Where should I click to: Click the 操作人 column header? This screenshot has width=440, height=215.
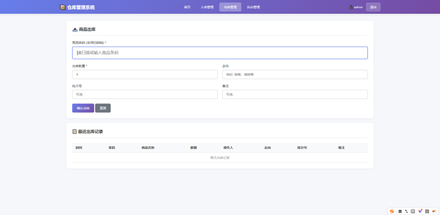point(228,147)
